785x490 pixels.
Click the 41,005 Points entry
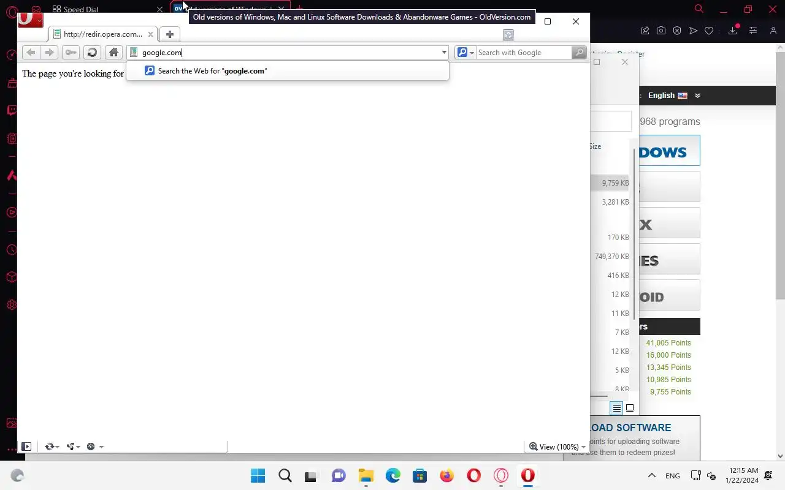tap(668, 343)
